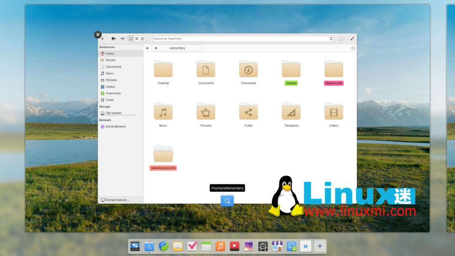This screenshot has width=455, height=256.
Task: Select the Pictures folder icon
Action: (x=206, y=111)
